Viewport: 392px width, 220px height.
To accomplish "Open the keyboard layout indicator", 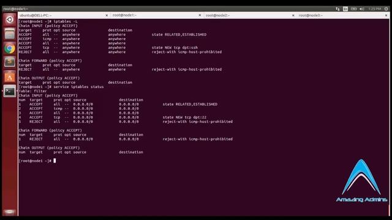I will [x=345, y=9].
